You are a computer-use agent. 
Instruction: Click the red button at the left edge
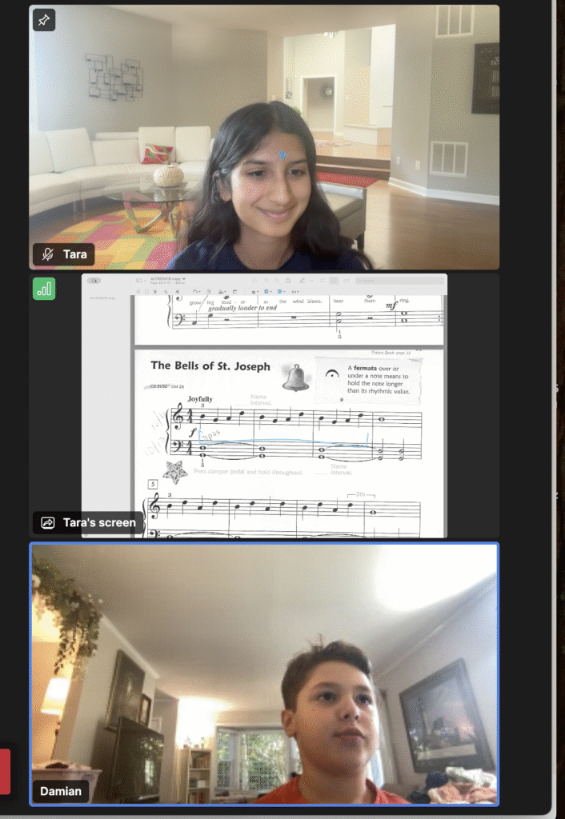tap(5, 771)
